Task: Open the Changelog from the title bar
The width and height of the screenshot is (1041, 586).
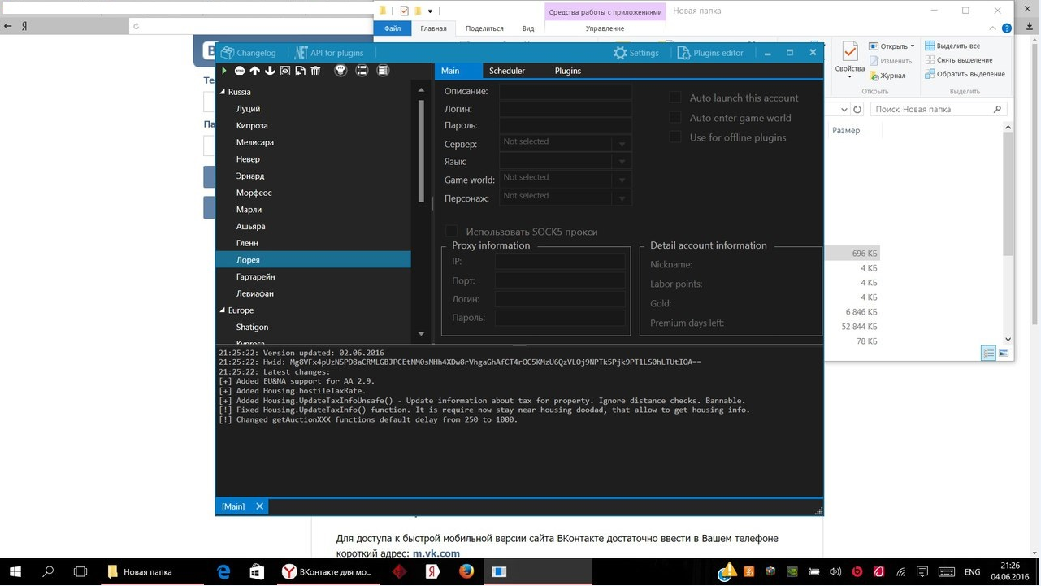Action: 249,53
